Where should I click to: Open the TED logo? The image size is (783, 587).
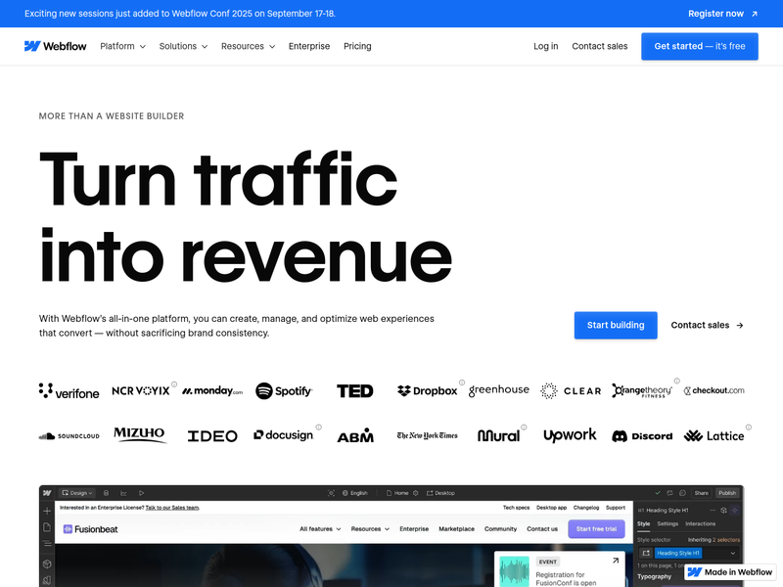[x=355, y=390]
